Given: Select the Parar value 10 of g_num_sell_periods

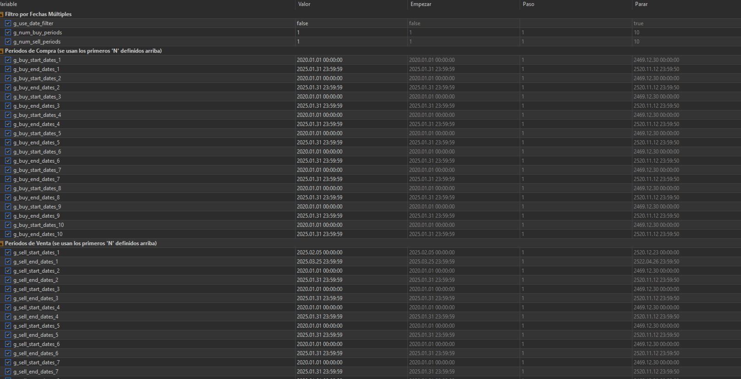Looking at the screenshot, I should click(x=637, y=42).
